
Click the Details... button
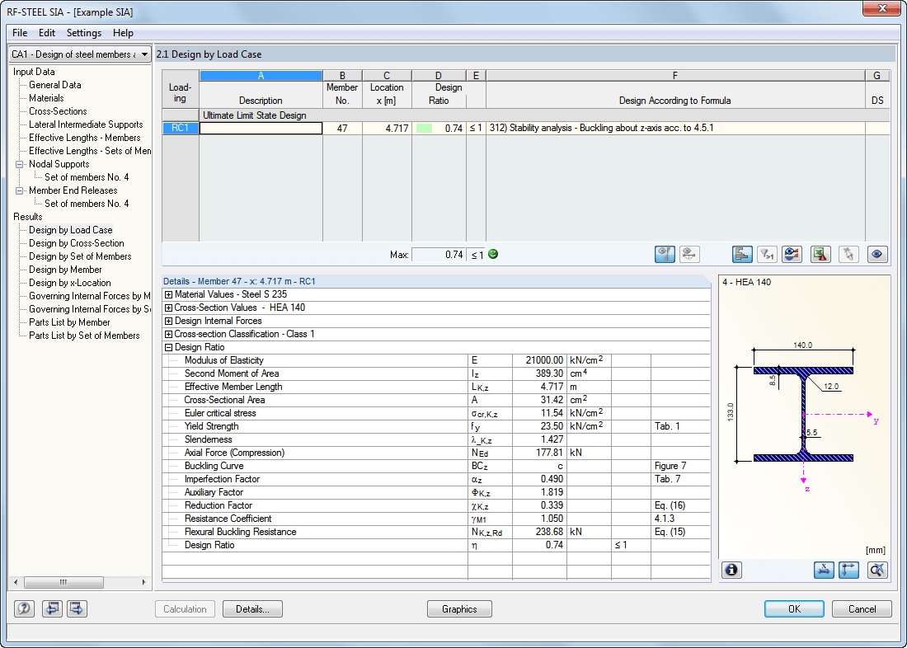coord(253,608)
